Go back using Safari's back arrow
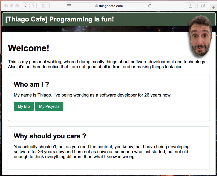The image size is (217, 176). pyautogui.click(x=26, y=6)
